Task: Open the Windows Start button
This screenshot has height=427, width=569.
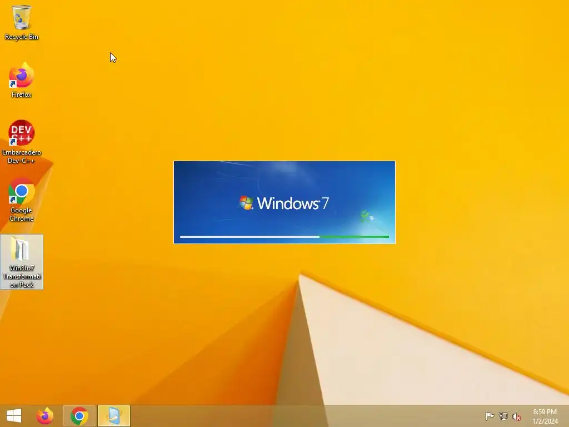Action: point(14,416)
